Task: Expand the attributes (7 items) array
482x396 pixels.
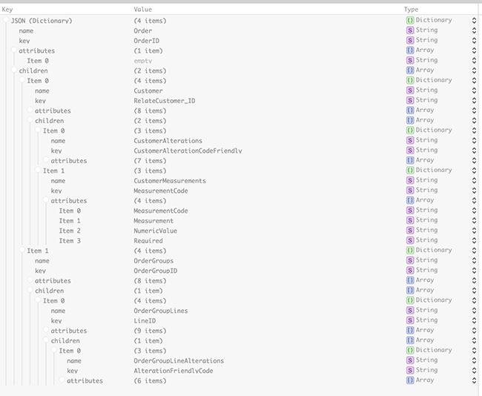Action: point(46,160)
